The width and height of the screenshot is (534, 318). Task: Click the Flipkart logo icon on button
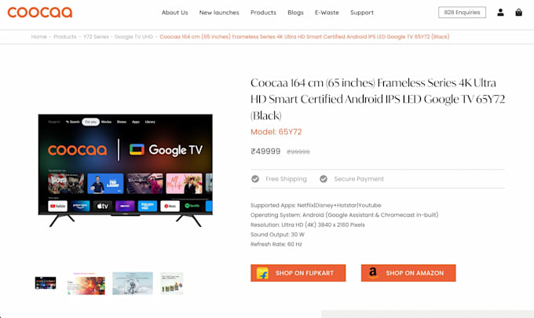262,273
